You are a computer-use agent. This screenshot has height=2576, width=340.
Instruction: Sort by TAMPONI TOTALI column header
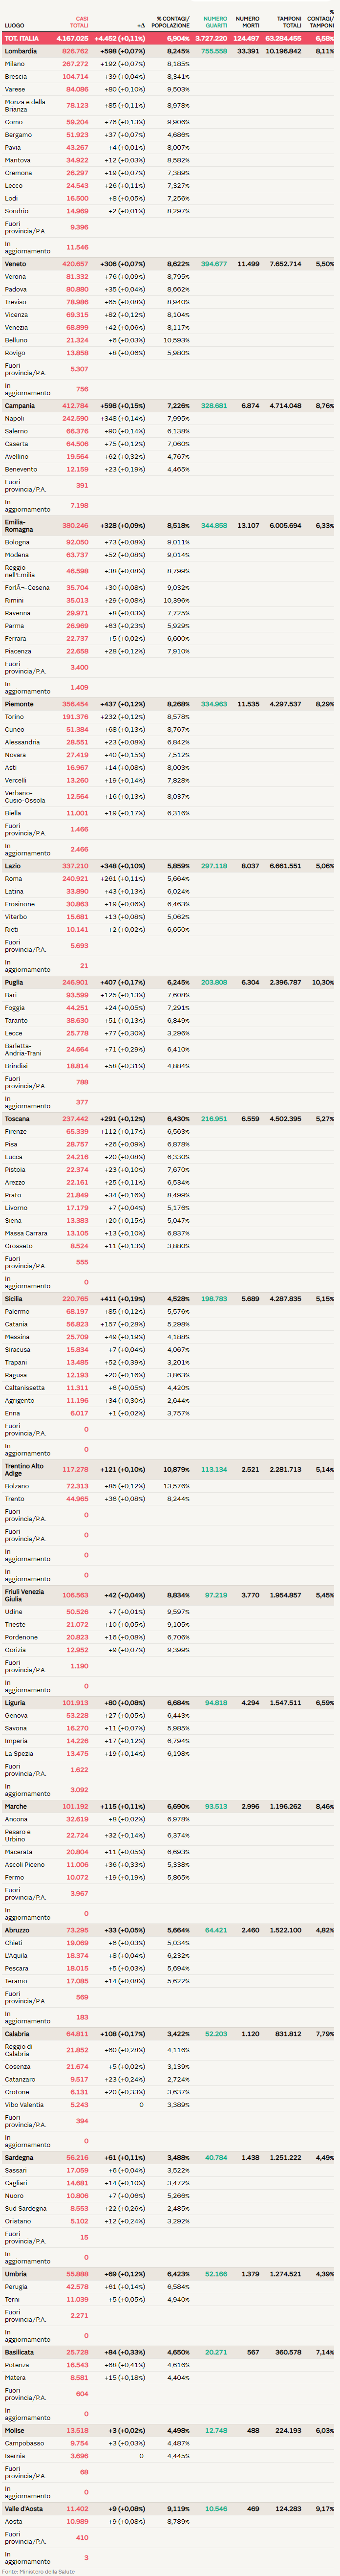(x=289, y=22)
